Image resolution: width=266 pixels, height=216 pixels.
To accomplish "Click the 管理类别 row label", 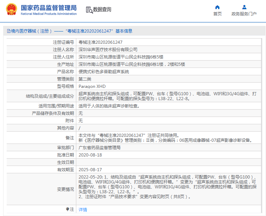I will (x=65, y=79).
